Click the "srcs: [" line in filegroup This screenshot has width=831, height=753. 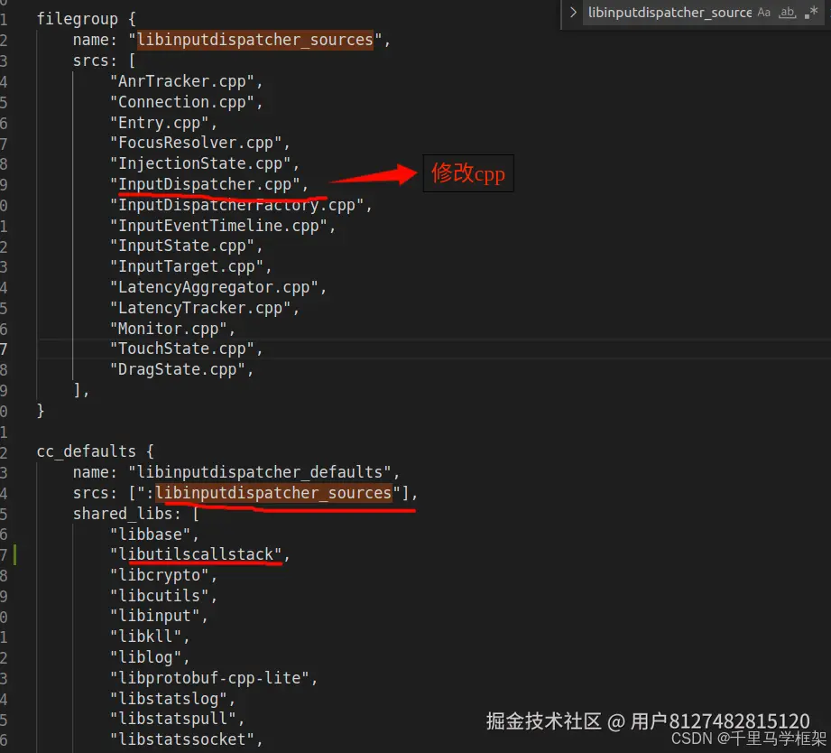pyautogui.click(x=105, y=60)
